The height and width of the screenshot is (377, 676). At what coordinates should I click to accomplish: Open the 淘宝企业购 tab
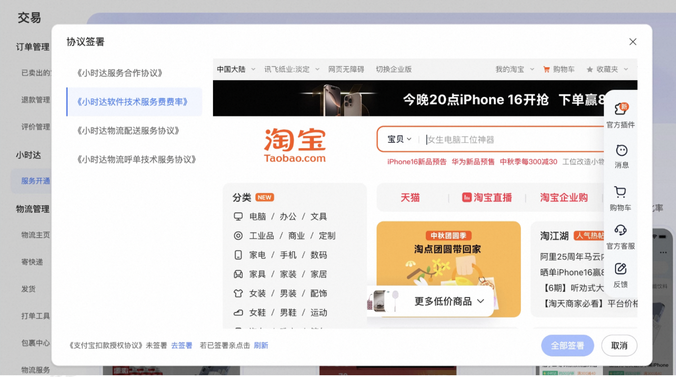(563, 197)
